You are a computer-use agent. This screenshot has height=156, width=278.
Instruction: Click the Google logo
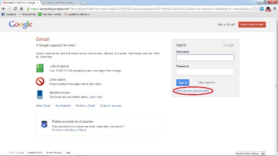point(20,24)
